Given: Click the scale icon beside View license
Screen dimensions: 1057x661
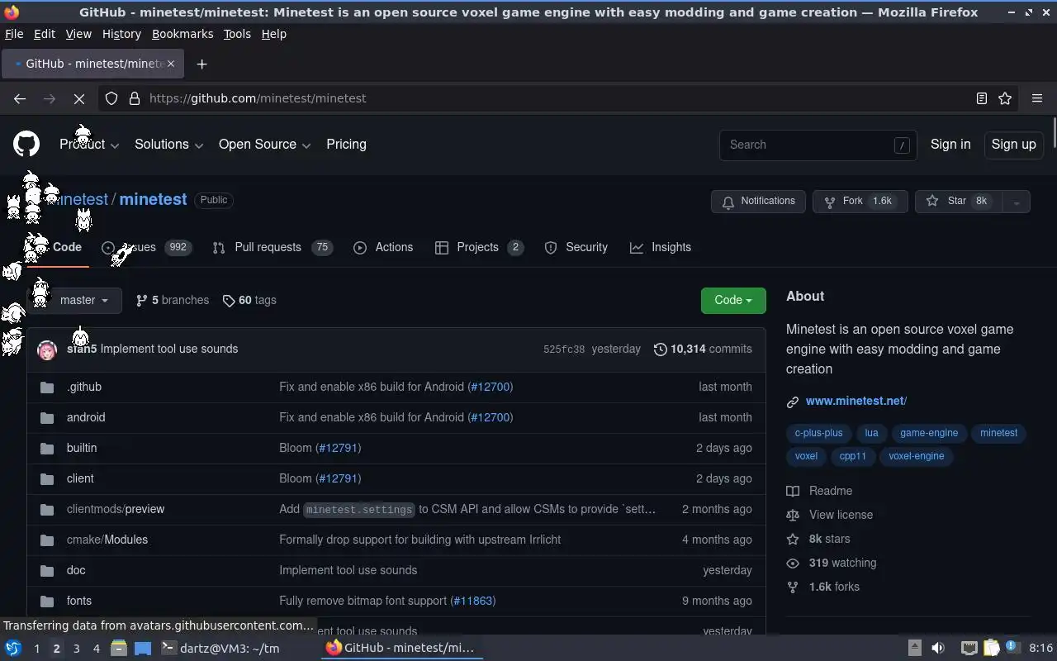Looking at the screenshot, I should [793, 515].
